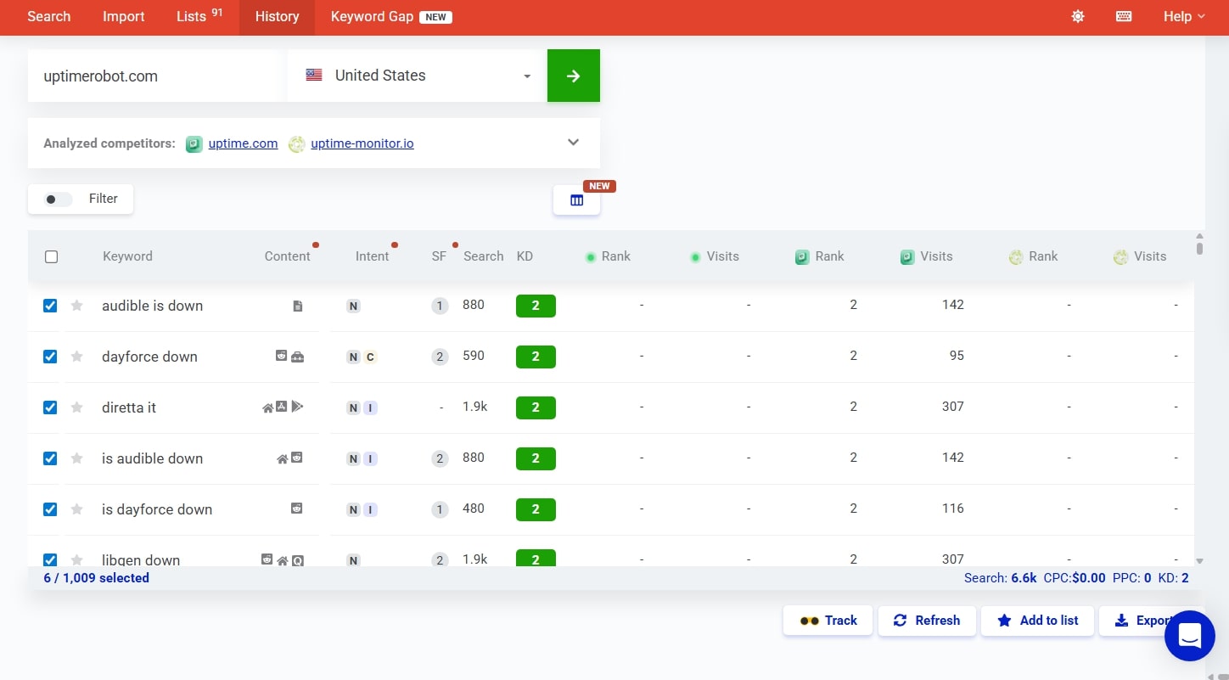Open the Lists menu item
The height and width of the screenshot is (680, 1229).
[192, 16]
